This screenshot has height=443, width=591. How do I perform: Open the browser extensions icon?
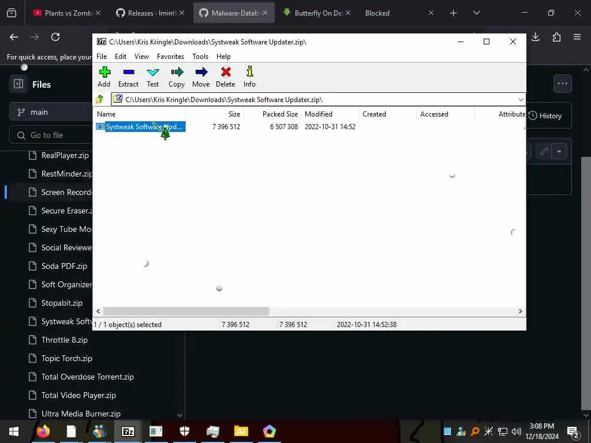click(x=556, y=37)
